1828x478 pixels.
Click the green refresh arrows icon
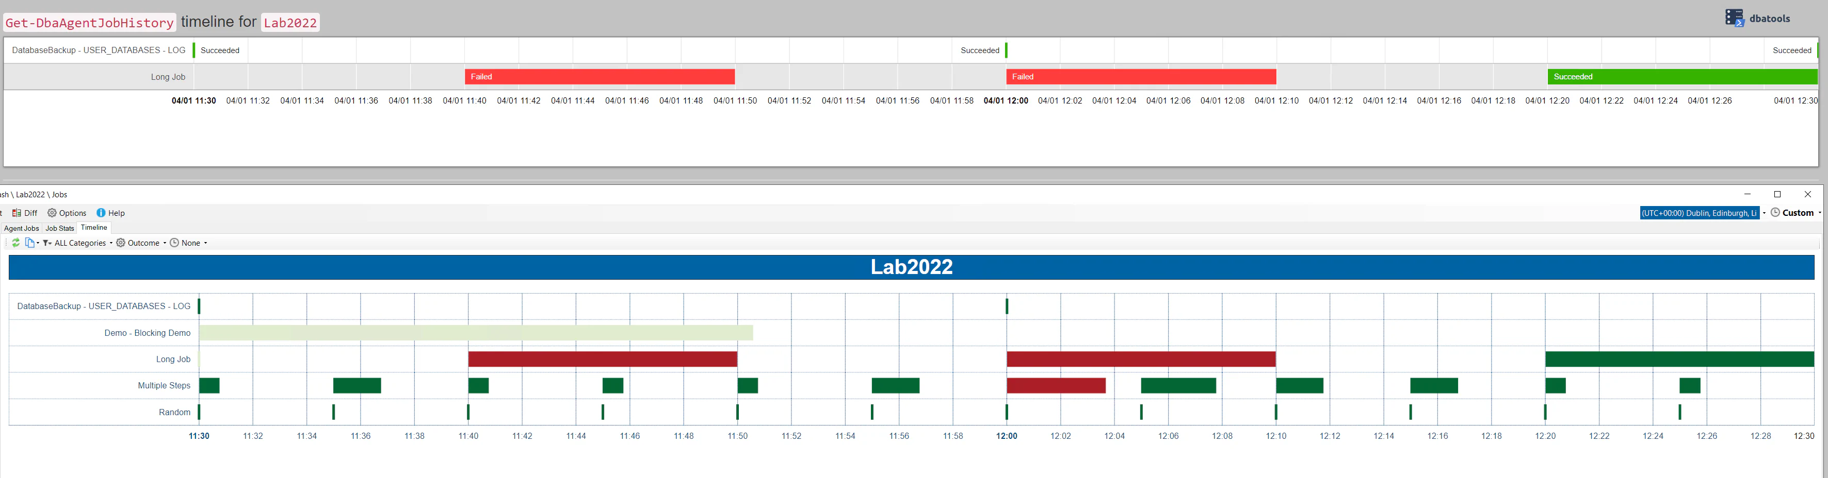[x=15, y=243]
